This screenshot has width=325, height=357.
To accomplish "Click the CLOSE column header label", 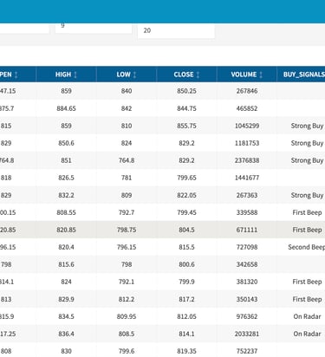I will pyautogui.click(x=184, y=75).
